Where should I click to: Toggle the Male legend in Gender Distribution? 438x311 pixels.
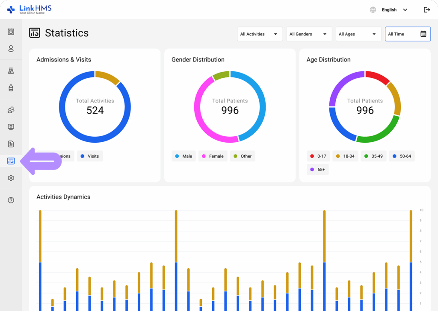pos(183,156)
